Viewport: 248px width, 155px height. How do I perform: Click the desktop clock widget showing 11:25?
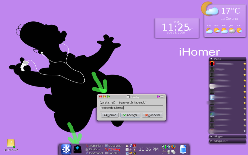(x=177, y=28)
